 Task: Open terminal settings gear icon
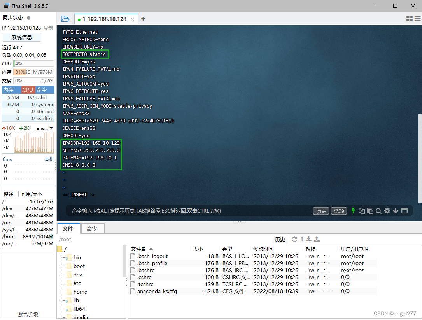387,211
